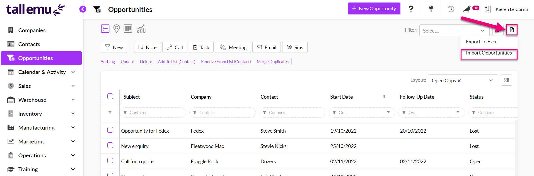This screenshot has width=534, height=176.
Task: Open the help question mark icon
Action: pos(411,9)
